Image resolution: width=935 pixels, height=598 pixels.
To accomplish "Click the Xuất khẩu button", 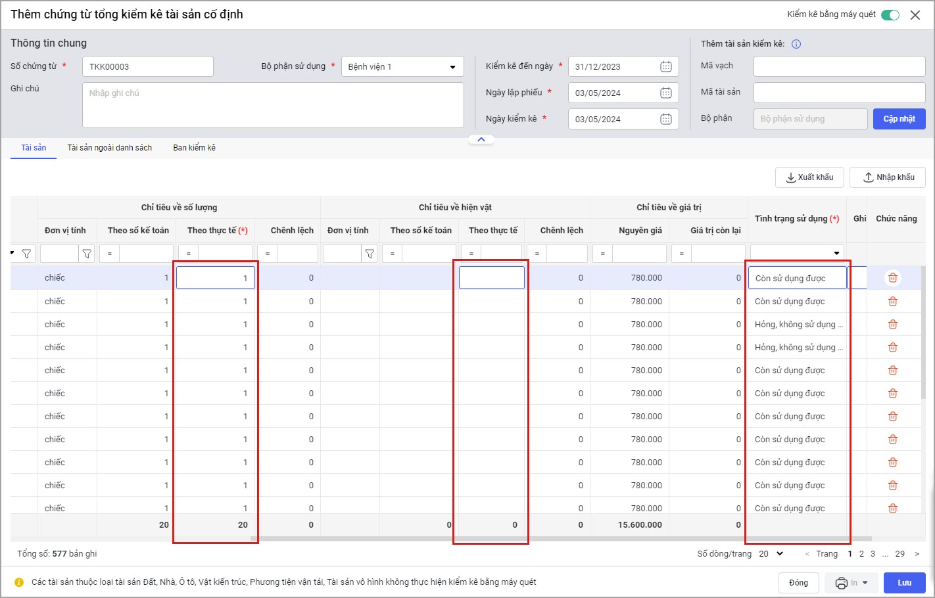I will [809, 177].
